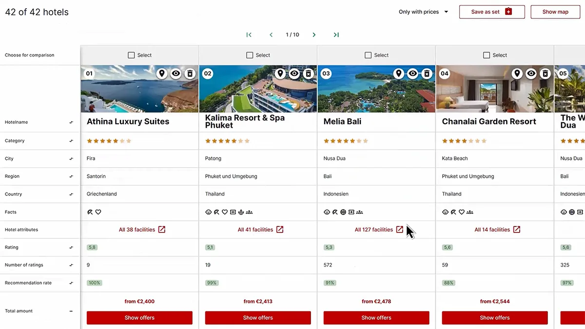Toggle visibility eye for Kalima Resort

[x=294, y=74]
